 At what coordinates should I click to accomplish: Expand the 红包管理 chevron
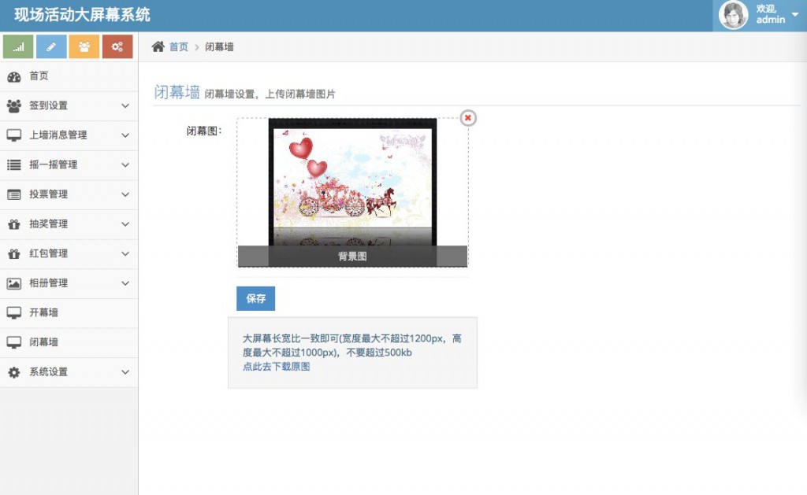[125, 254]
